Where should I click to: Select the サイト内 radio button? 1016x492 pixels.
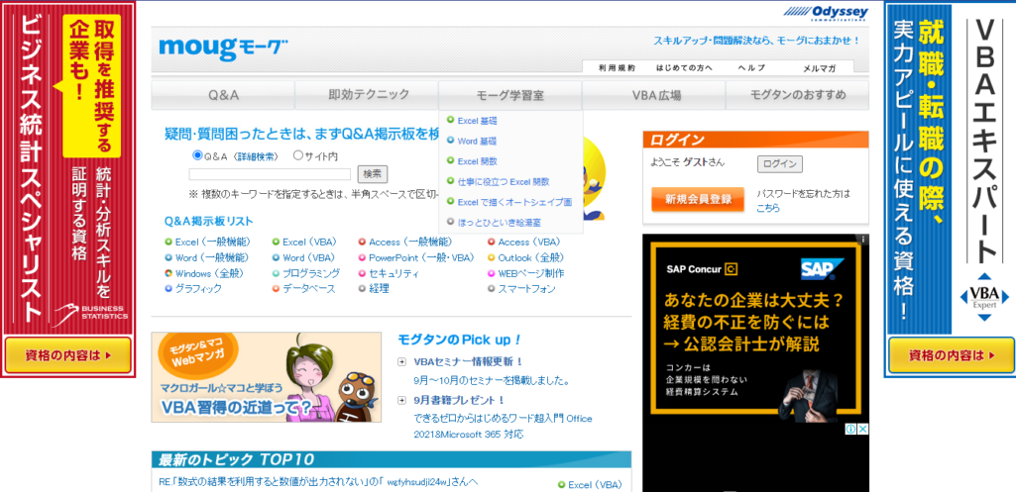pyautogui.click(x=298, y=155)
